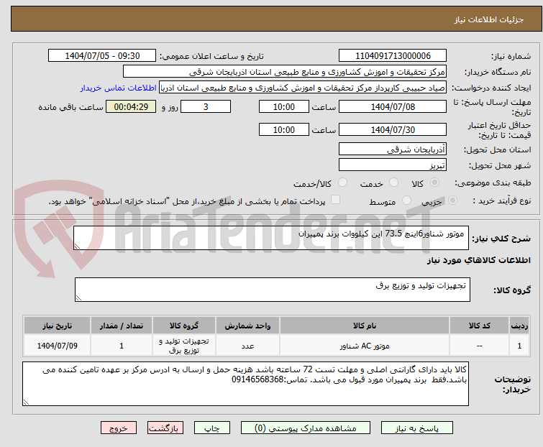Click the تجهیزات تولید و توزیع برق table cell
The image size is (543, 447).
(184, 346)
